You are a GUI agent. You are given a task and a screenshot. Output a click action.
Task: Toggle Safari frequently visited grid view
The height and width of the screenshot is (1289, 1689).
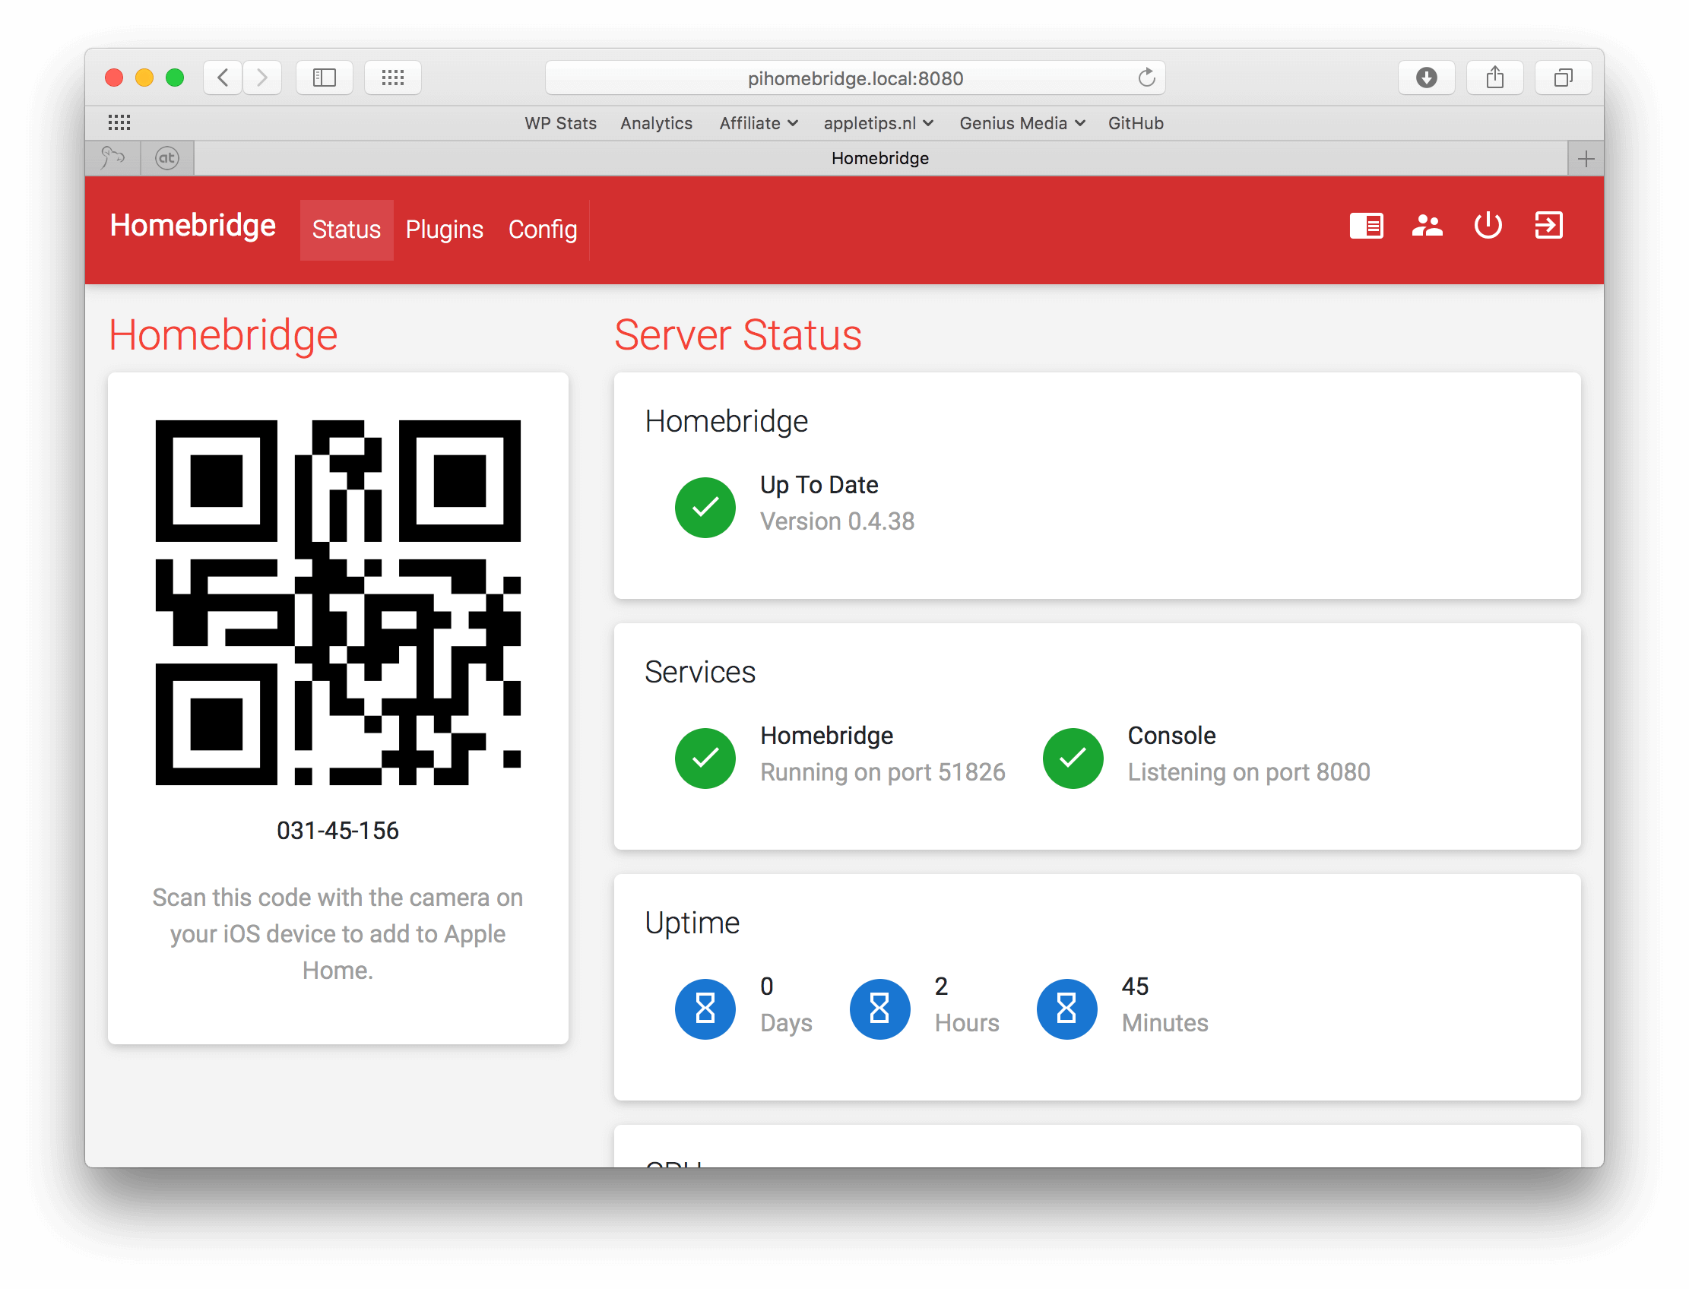(x=392, y=77)
